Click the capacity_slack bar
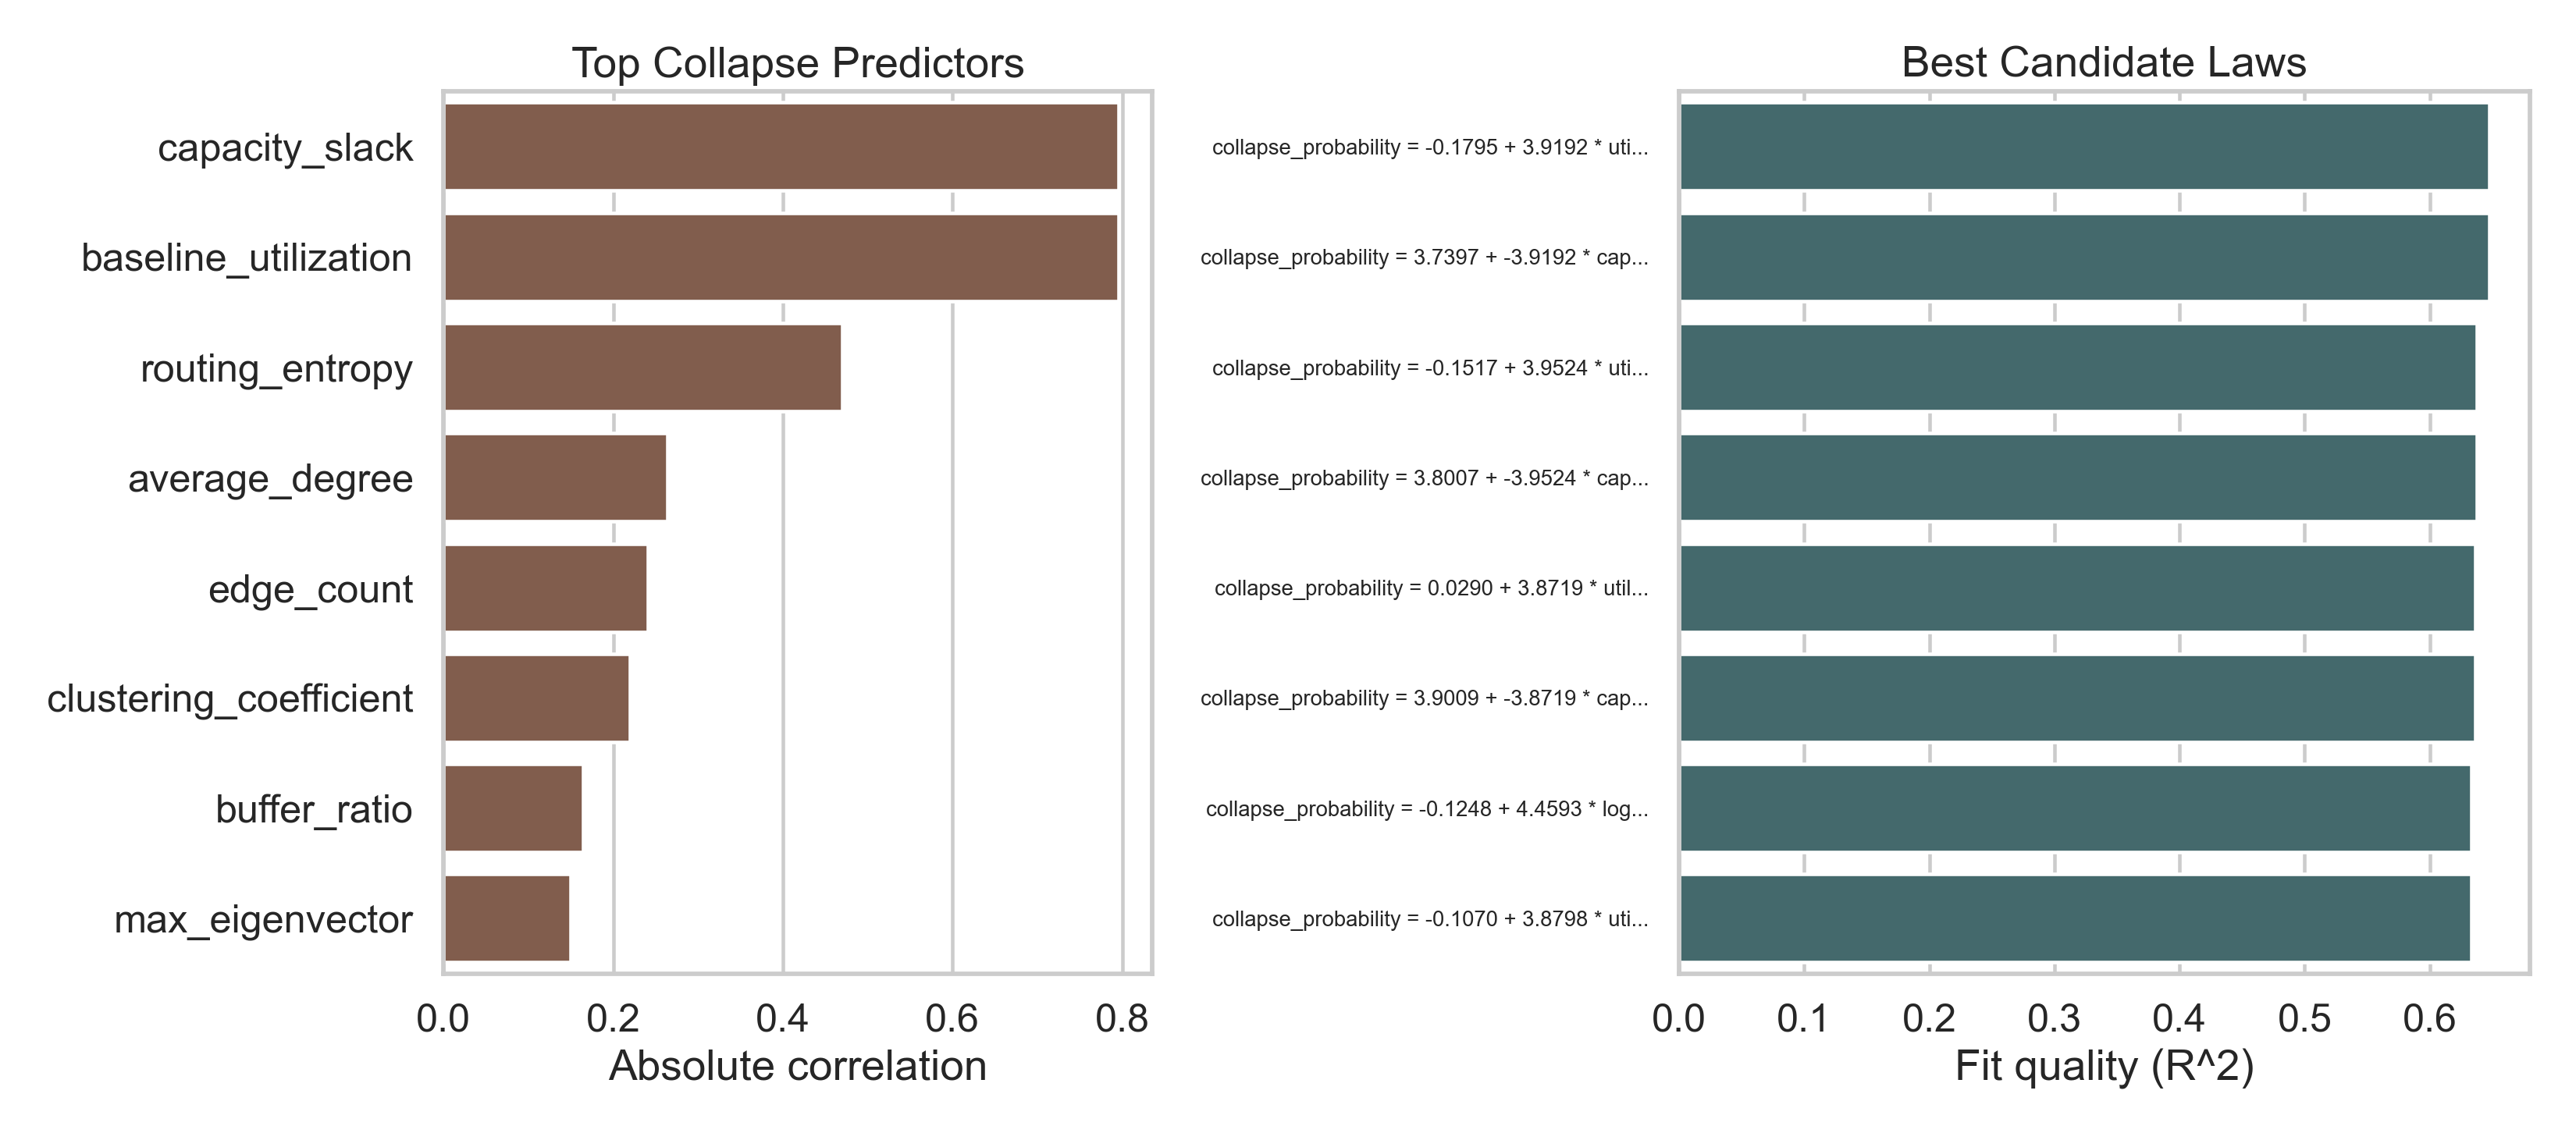The height and width of the screenshot is (1133, 2576). point(780,147)
